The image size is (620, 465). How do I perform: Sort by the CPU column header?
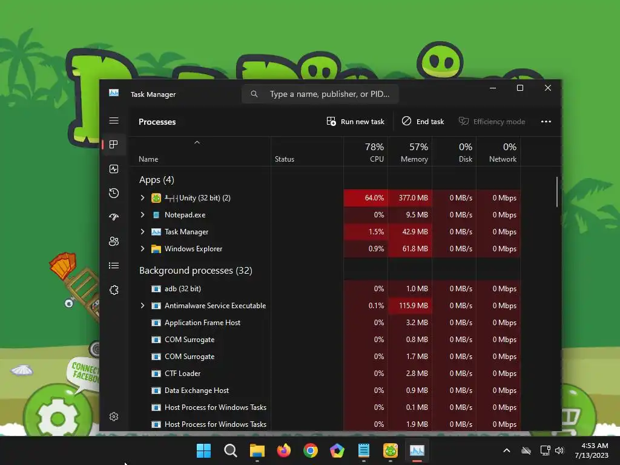(366, 152)
